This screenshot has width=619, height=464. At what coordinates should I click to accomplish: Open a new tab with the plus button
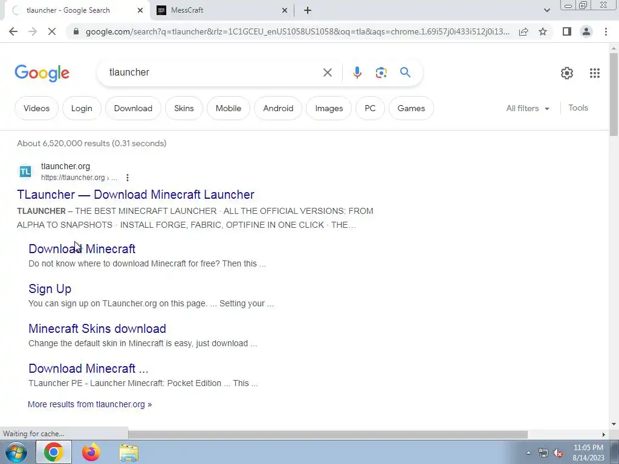[308, 10]
